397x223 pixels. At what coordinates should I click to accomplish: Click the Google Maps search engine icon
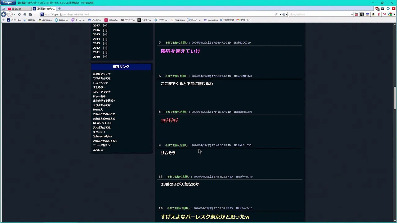390,14
